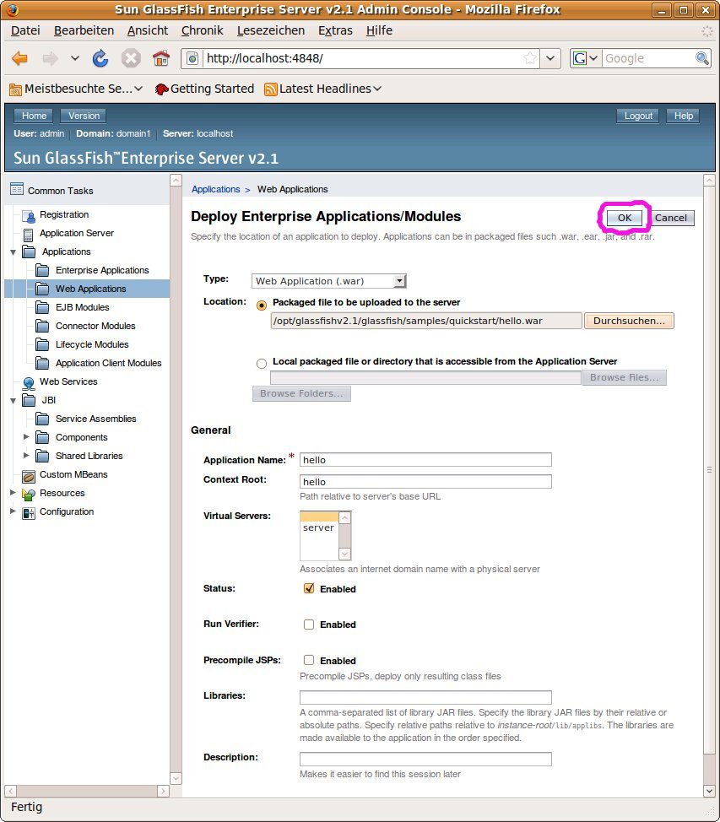Reload the page with the refresh icon

100,58
